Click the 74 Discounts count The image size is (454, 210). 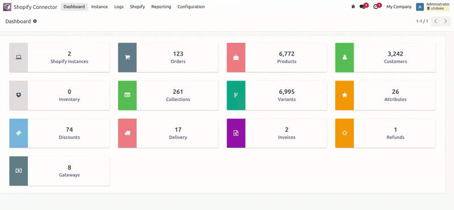click(x=69, y=130)
